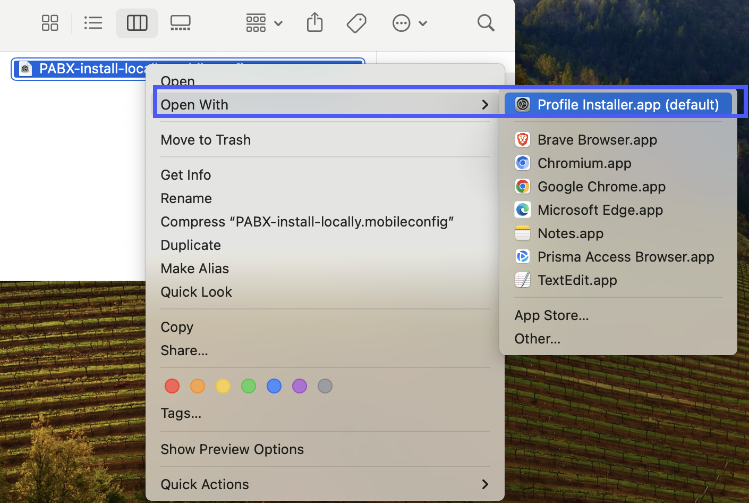Open the More actions ellipsis menu
The image size is (749, 503).
coord(410,23)
